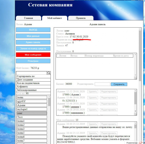145x144 pixels.
Task: Click the user list scrollbar thumb
Action: click(49, 102)
